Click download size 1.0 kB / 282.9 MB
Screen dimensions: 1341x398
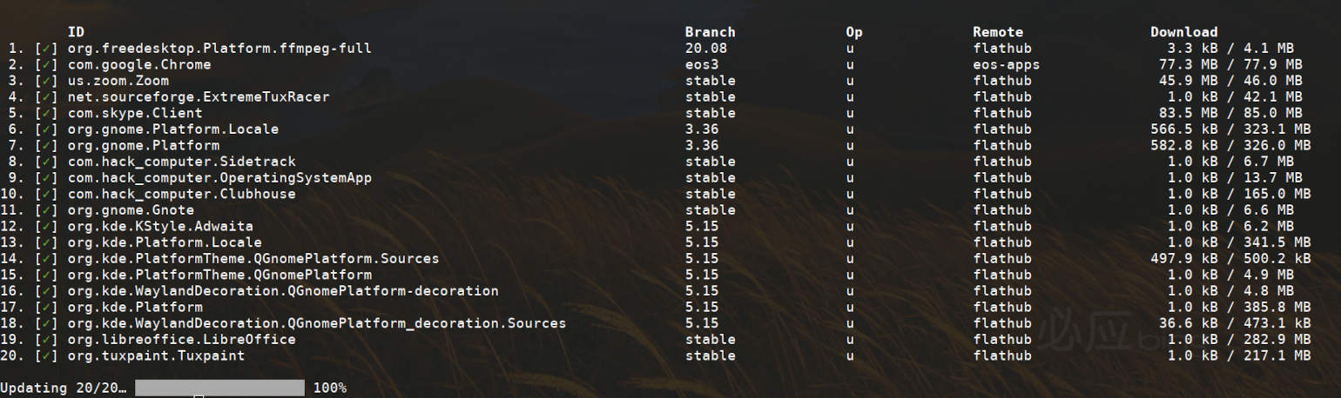coord(1239,340)
